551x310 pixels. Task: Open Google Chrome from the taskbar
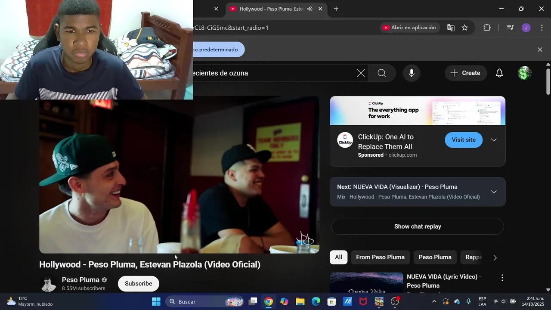point(269,301)
